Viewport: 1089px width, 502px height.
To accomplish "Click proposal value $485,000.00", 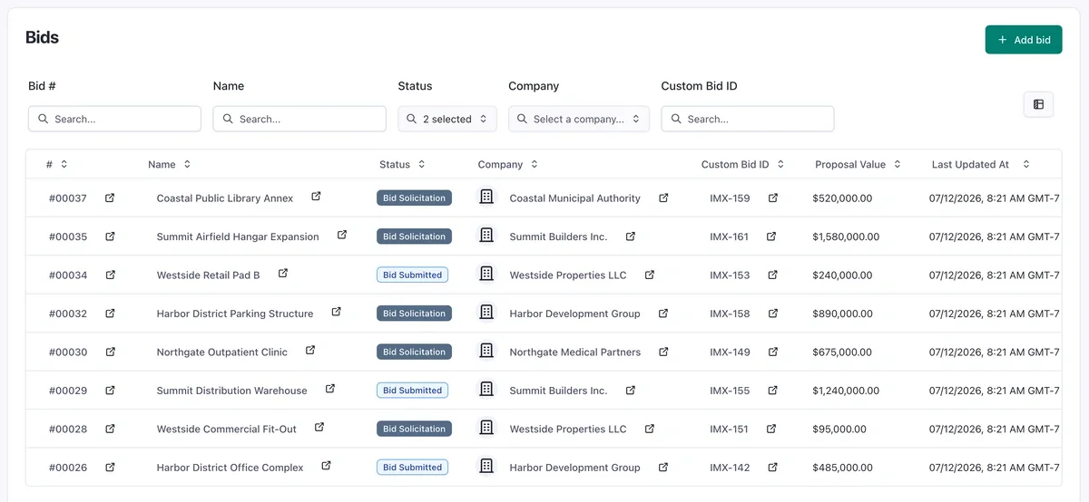I will 842,468.
